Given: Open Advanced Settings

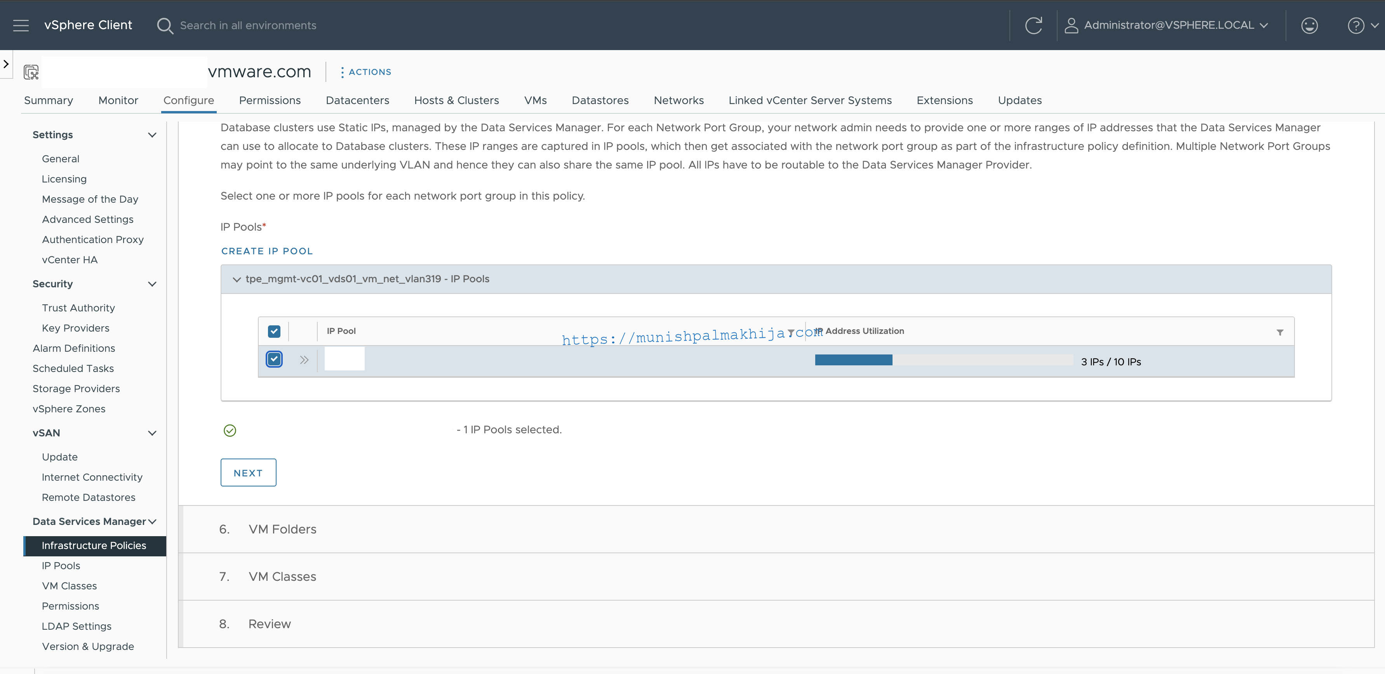Looking at the screenshot, I should pos(88,219).
